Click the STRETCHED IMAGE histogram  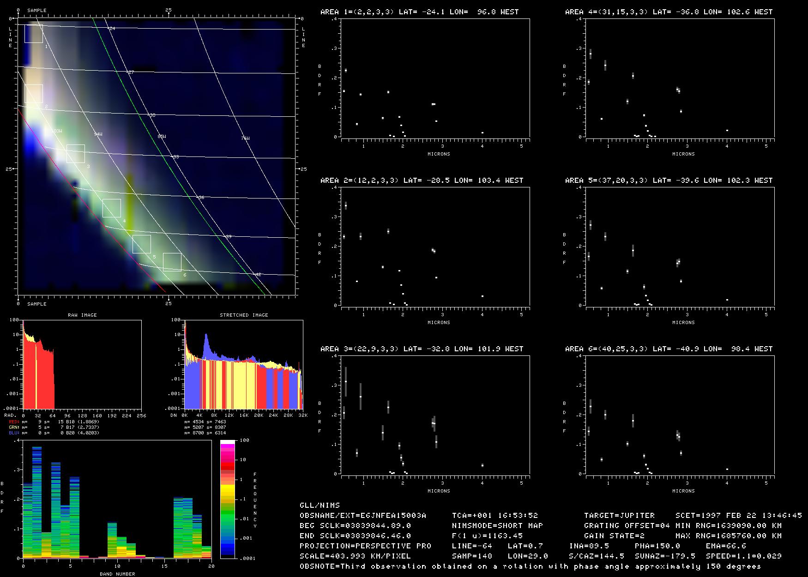[x=243, y=364]
